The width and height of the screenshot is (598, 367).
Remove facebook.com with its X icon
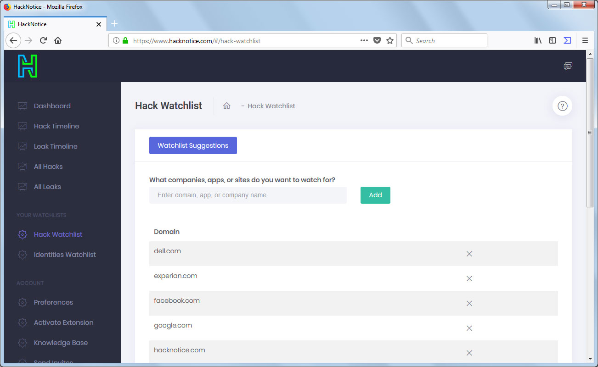pos(469,303)
